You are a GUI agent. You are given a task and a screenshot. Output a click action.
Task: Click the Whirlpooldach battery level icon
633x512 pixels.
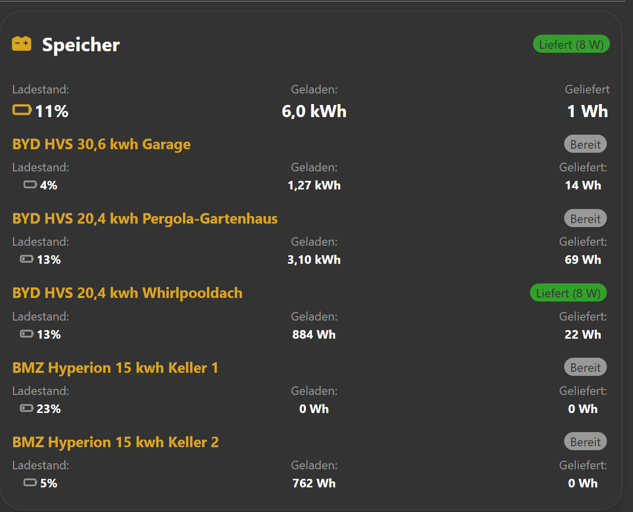[27, 334]
